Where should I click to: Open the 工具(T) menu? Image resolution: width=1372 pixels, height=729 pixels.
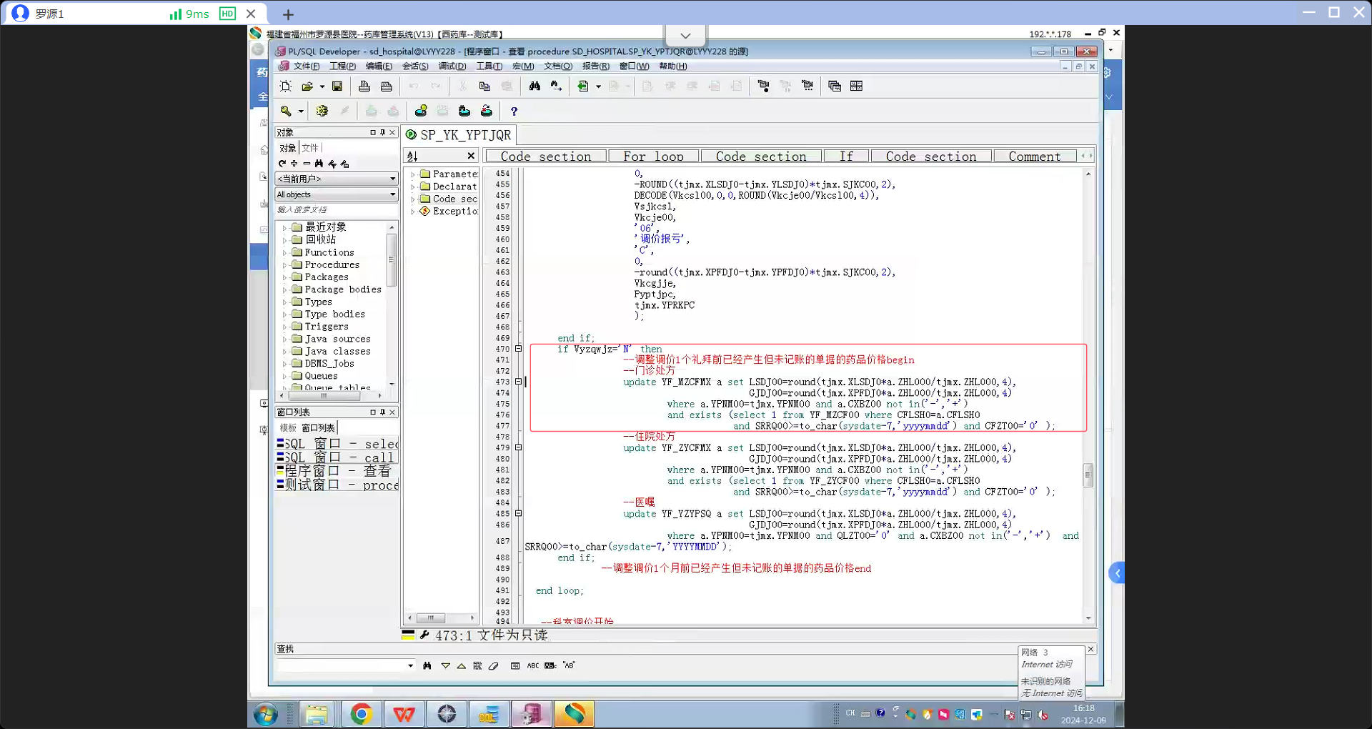tap(489, 66)
